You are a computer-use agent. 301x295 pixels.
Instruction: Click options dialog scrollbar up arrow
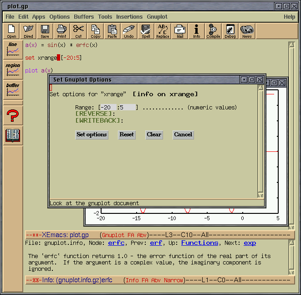260,88
